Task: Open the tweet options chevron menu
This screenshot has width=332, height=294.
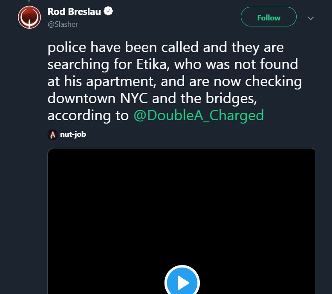Action: click(x=310, y=18)
